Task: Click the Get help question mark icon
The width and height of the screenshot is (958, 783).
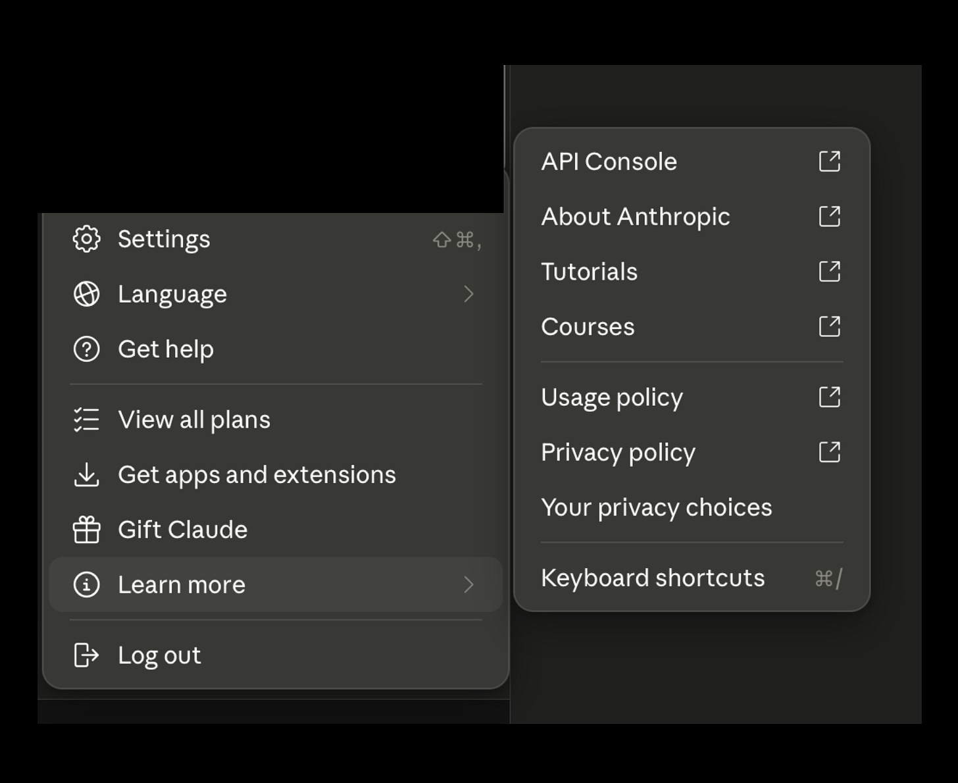Action: (x=86, y=349)
